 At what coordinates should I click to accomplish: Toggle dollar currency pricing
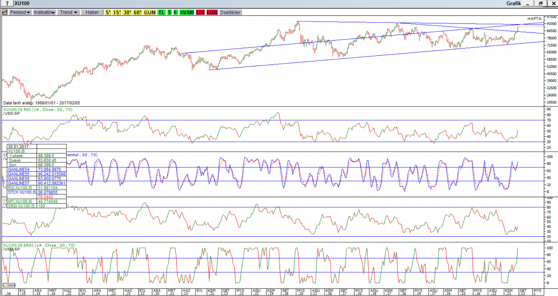[x=169, y=12]
